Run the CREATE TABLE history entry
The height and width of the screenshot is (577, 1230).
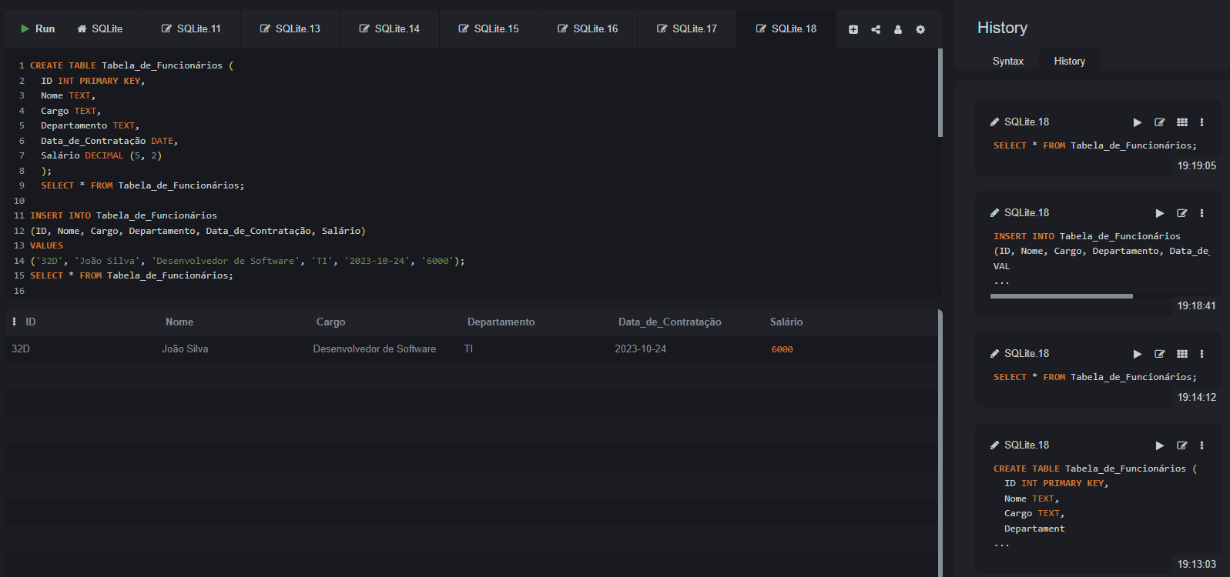pyautogui.click(x=1160, y=445)
